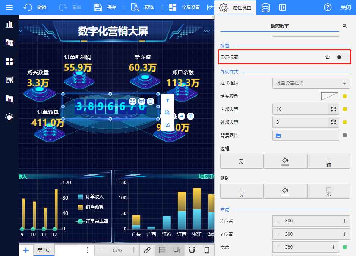The image size is (356, 256).
Task: Click the mobile phone layout icon
Action: (x=207, y=250)
